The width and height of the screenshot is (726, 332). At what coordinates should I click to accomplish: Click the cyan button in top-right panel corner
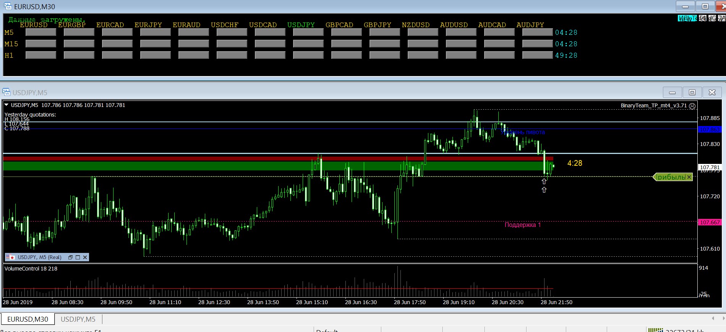click(x=687, y=18)
